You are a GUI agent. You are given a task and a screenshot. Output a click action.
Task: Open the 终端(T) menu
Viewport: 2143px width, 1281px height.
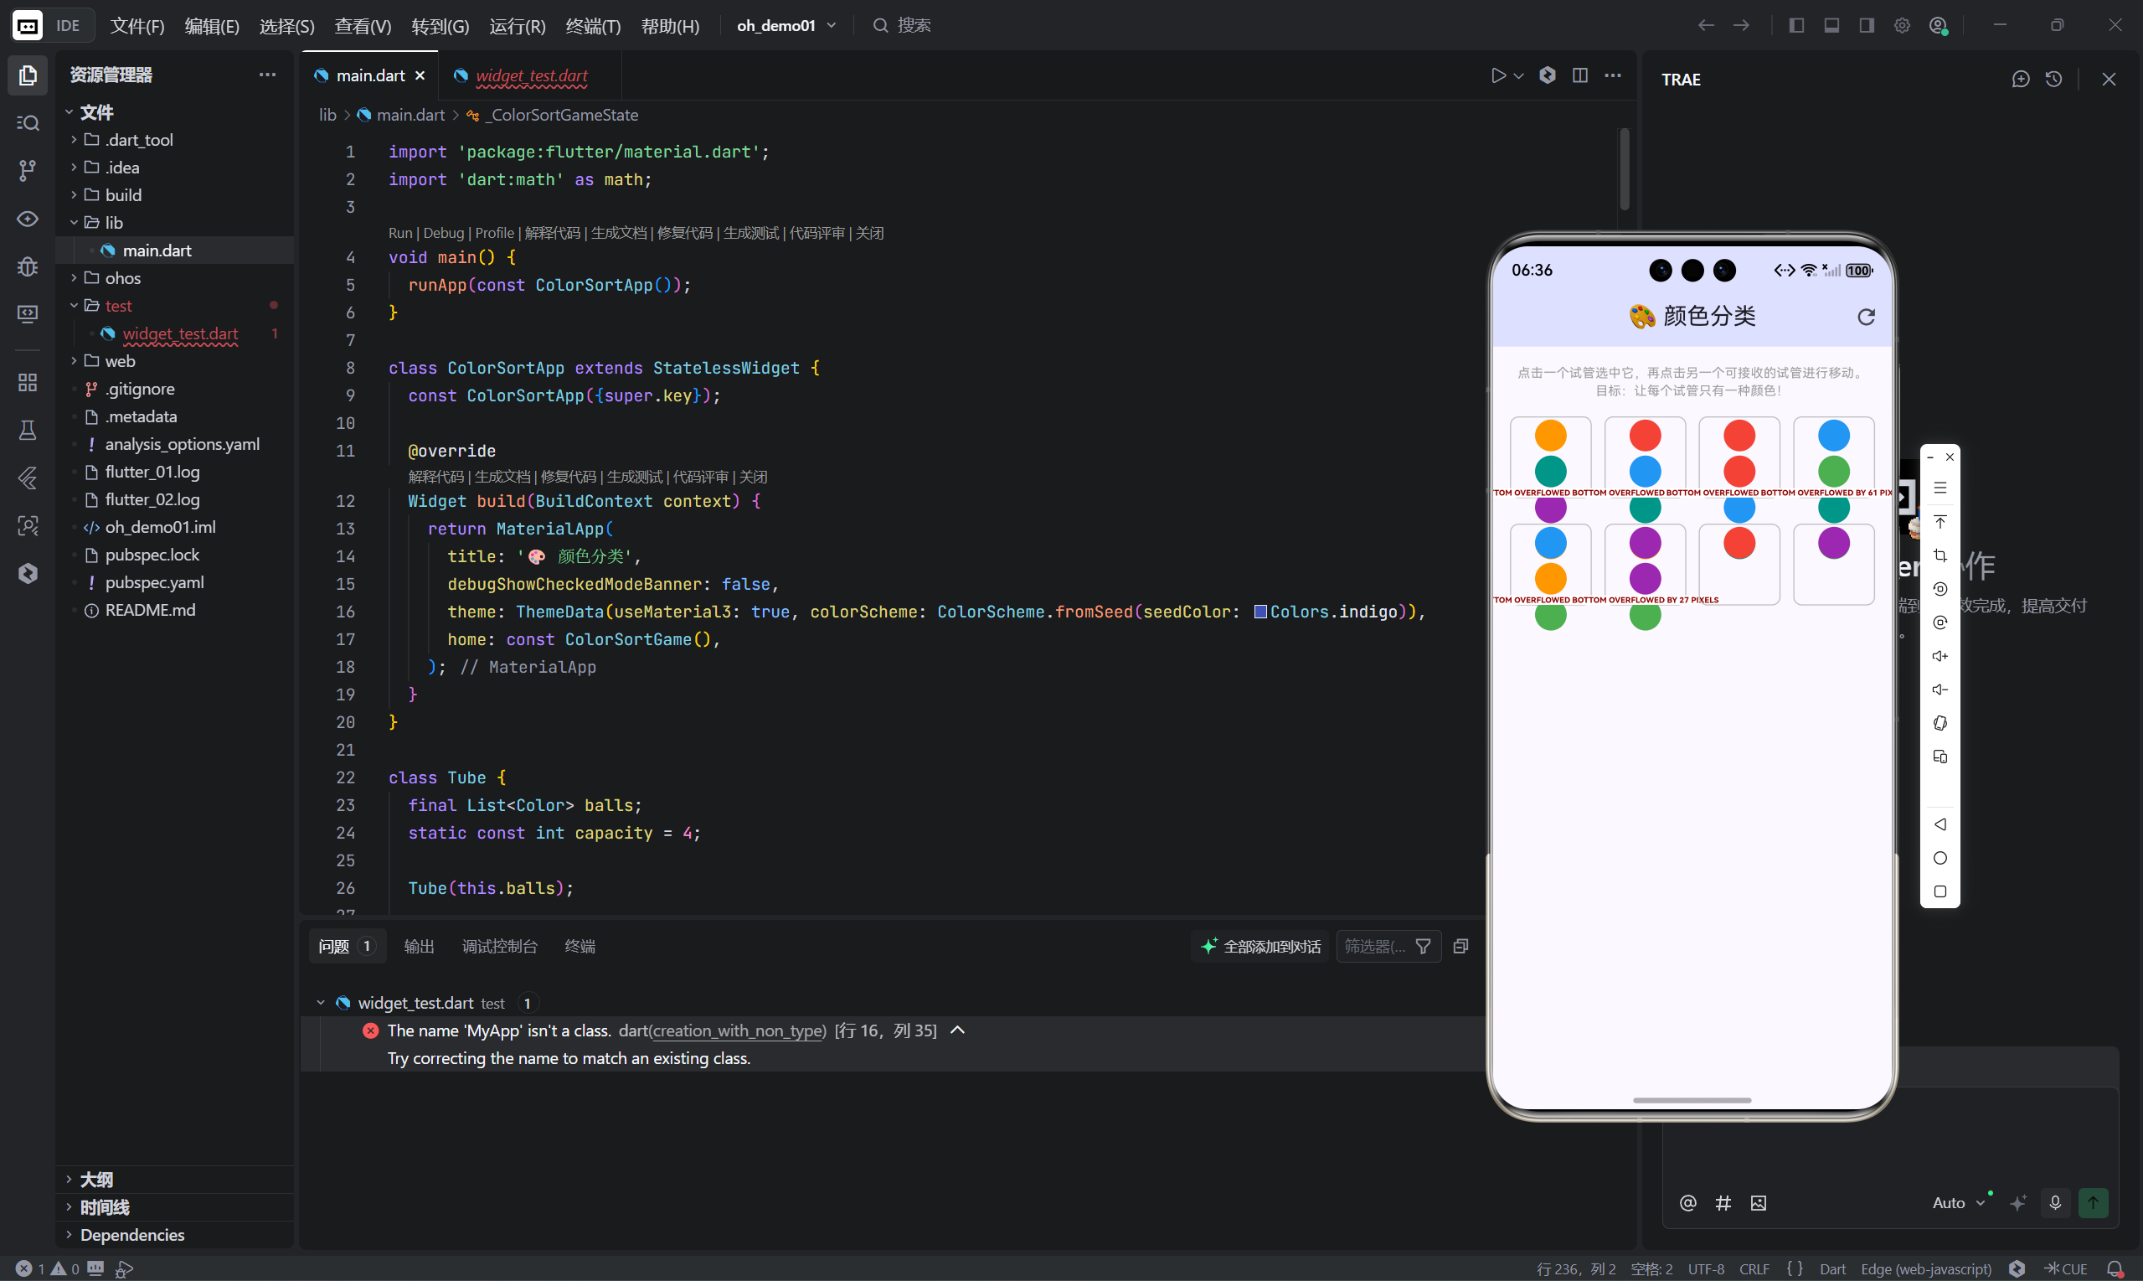(x=593, y=26)
